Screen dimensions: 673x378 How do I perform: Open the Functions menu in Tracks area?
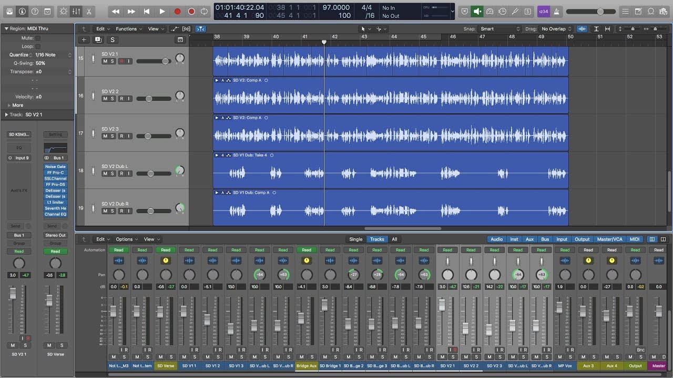pos(129,29)
